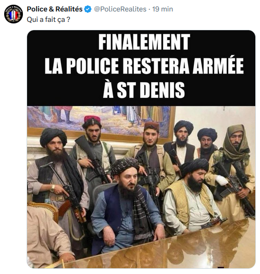Viewport: 260px width, 274px height.
Task: Click the FINALEMENT headline in the meme
Action: click(x=144, y=42)
